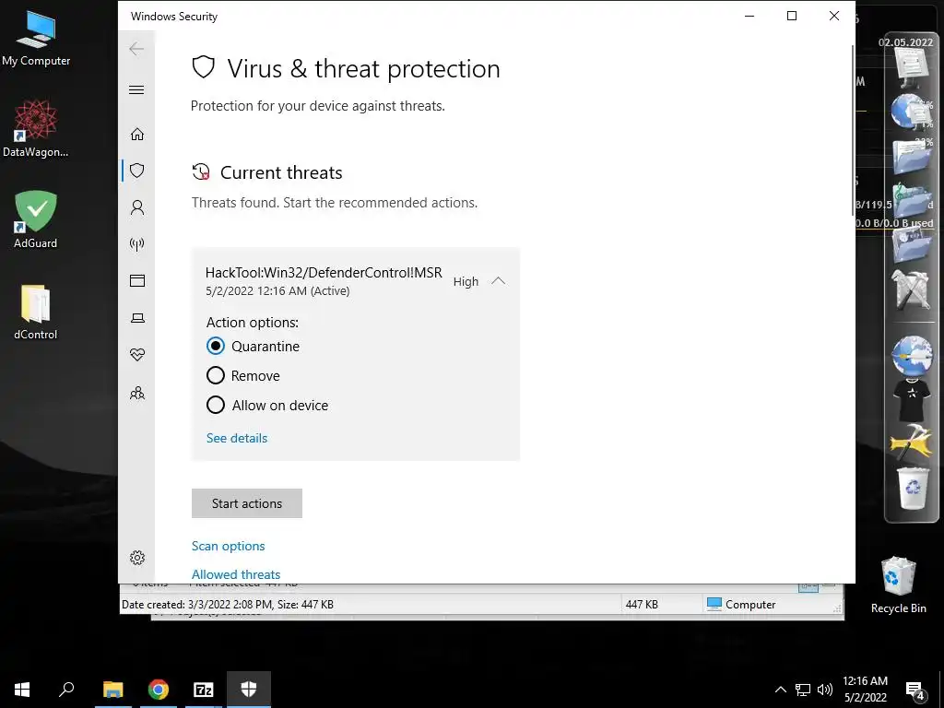Select Virus & threat protection shield icon

point(137,171)
